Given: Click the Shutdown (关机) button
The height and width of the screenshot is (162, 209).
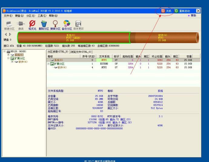Looking at the screenshot, I should [166, 11].
